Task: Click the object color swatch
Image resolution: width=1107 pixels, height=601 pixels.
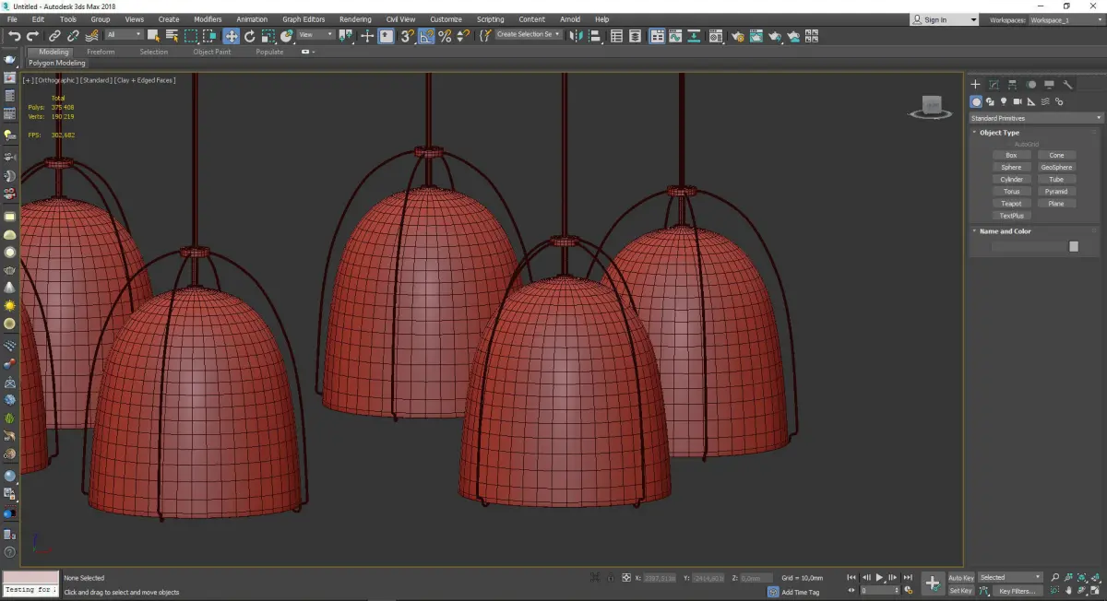Action: pos(1074,246)
